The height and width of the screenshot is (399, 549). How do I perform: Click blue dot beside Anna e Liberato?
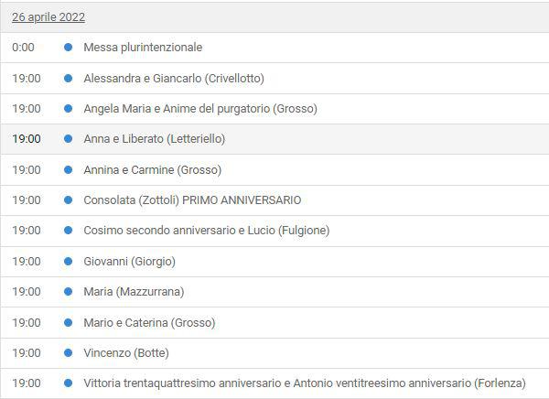point(69,139)
